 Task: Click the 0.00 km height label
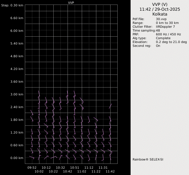pyautogui.click(x=17, y=158)
